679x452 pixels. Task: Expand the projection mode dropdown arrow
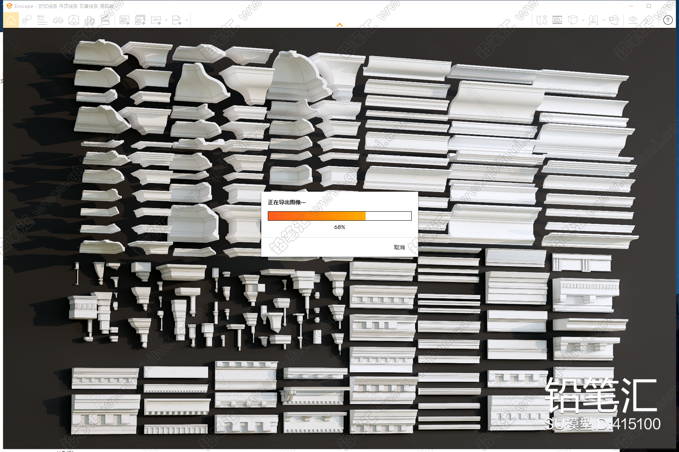coord(583,20)
